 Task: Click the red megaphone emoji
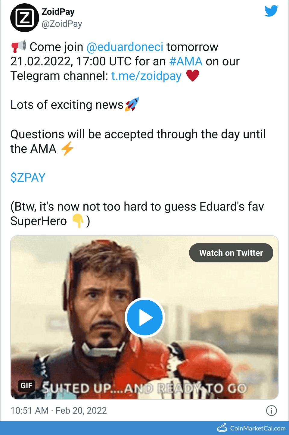[x=18, y=47]
